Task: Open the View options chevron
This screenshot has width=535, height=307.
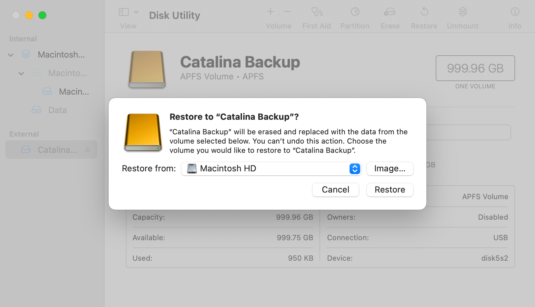Action: point(136,11)
